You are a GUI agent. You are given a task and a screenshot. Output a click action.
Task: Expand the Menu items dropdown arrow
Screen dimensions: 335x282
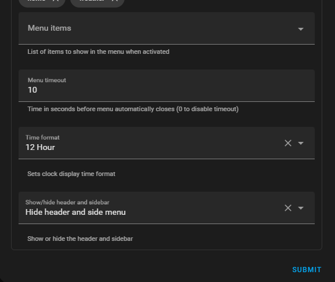pyautogui.click(x=301, y=29)
